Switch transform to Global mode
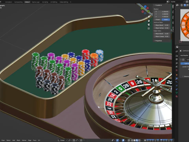Screen dimensions: 189x142 [157, 20]
